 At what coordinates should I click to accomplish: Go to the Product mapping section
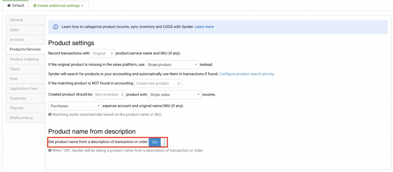(24, 59)
